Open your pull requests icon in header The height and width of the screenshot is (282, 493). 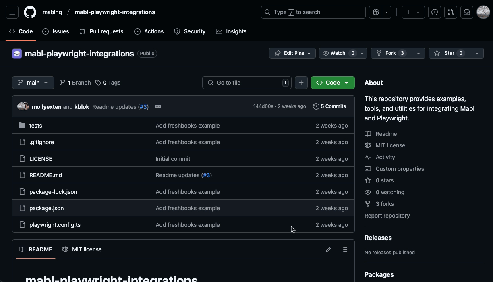coord(451,12)
